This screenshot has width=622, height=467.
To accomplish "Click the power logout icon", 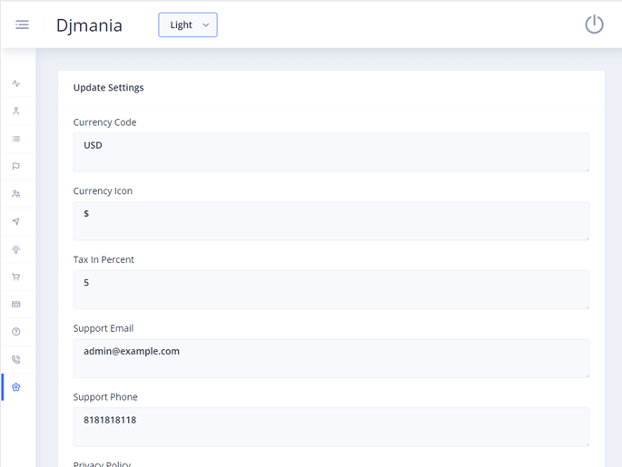I will click(594, 24).
